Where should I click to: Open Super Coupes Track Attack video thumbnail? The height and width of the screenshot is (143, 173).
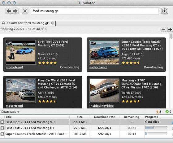click(104, 52)
